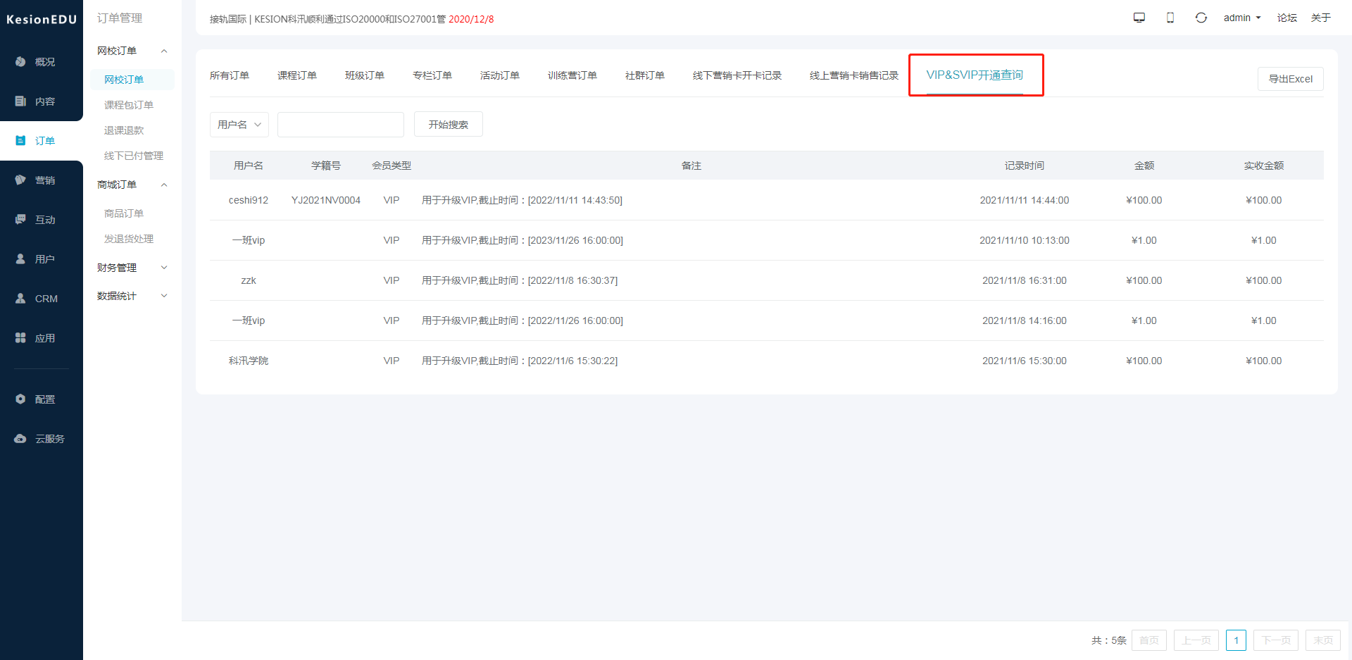1352x660 pixels.
Task: Click the 论坛 link
Action: [1287, 18]
